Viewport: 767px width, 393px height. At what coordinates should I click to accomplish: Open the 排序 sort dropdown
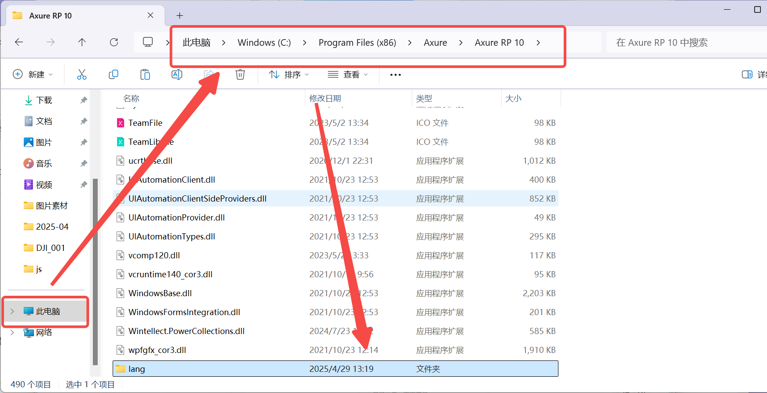tap(289, 74)
